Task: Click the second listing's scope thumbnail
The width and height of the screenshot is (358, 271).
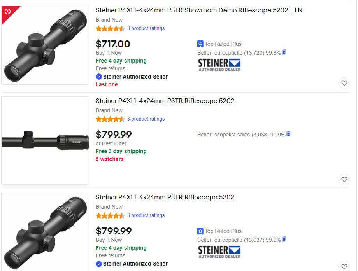Action: pos(45,141)
